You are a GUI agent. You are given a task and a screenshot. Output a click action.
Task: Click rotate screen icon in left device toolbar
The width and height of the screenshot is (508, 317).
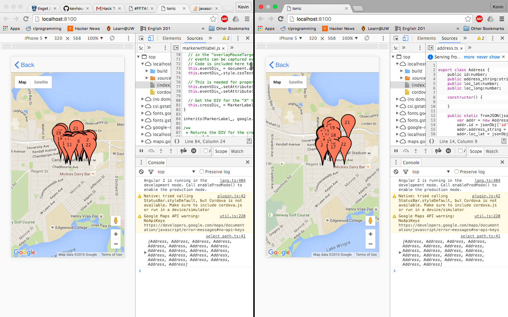(112, 38)
